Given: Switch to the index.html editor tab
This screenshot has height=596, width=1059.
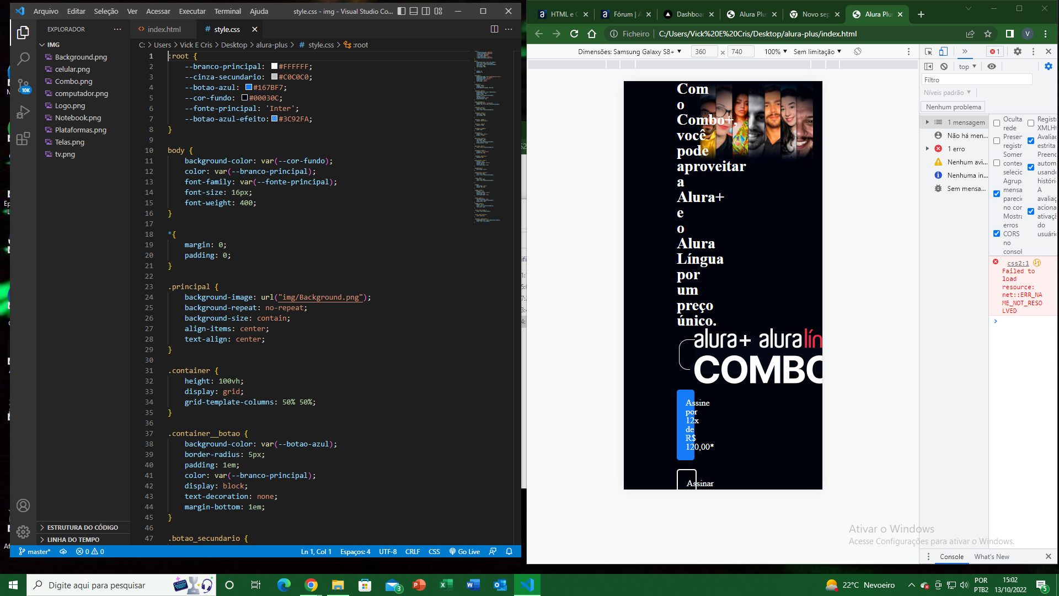Looking at the screenshot, I should tap(164, 29).
